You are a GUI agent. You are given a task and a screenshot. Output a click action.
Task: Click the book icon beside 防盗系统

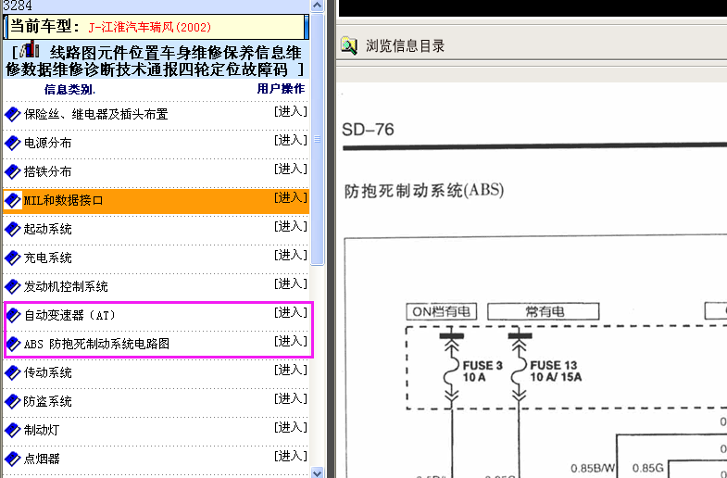pyautogui.click(x=13, y=401)
